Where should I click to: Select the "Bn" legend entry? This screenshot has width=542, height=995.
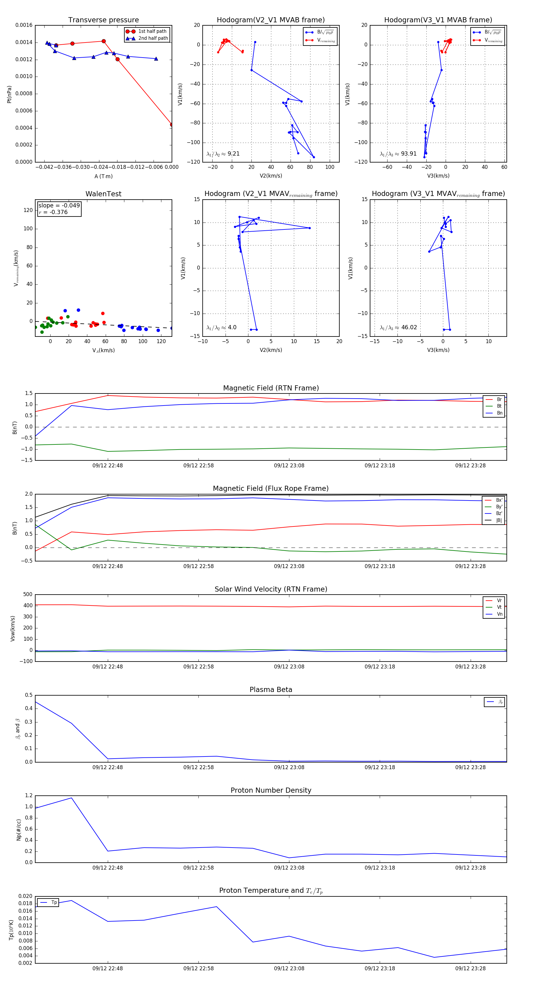pos(494,413)
